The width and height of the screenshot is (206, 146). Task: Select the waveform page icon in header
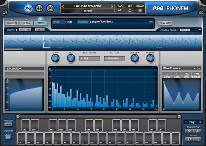pos(29,9)
